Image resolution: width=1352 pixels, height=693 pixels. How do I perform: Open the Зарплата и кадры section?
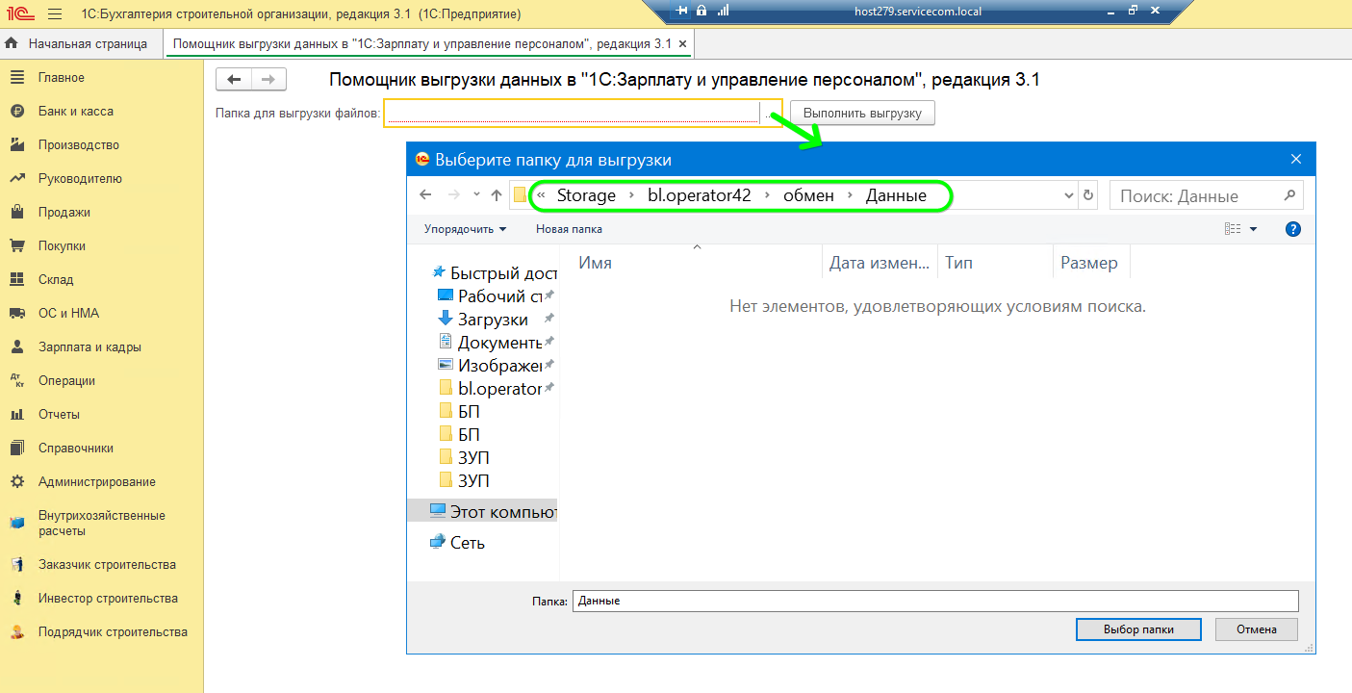89,347
